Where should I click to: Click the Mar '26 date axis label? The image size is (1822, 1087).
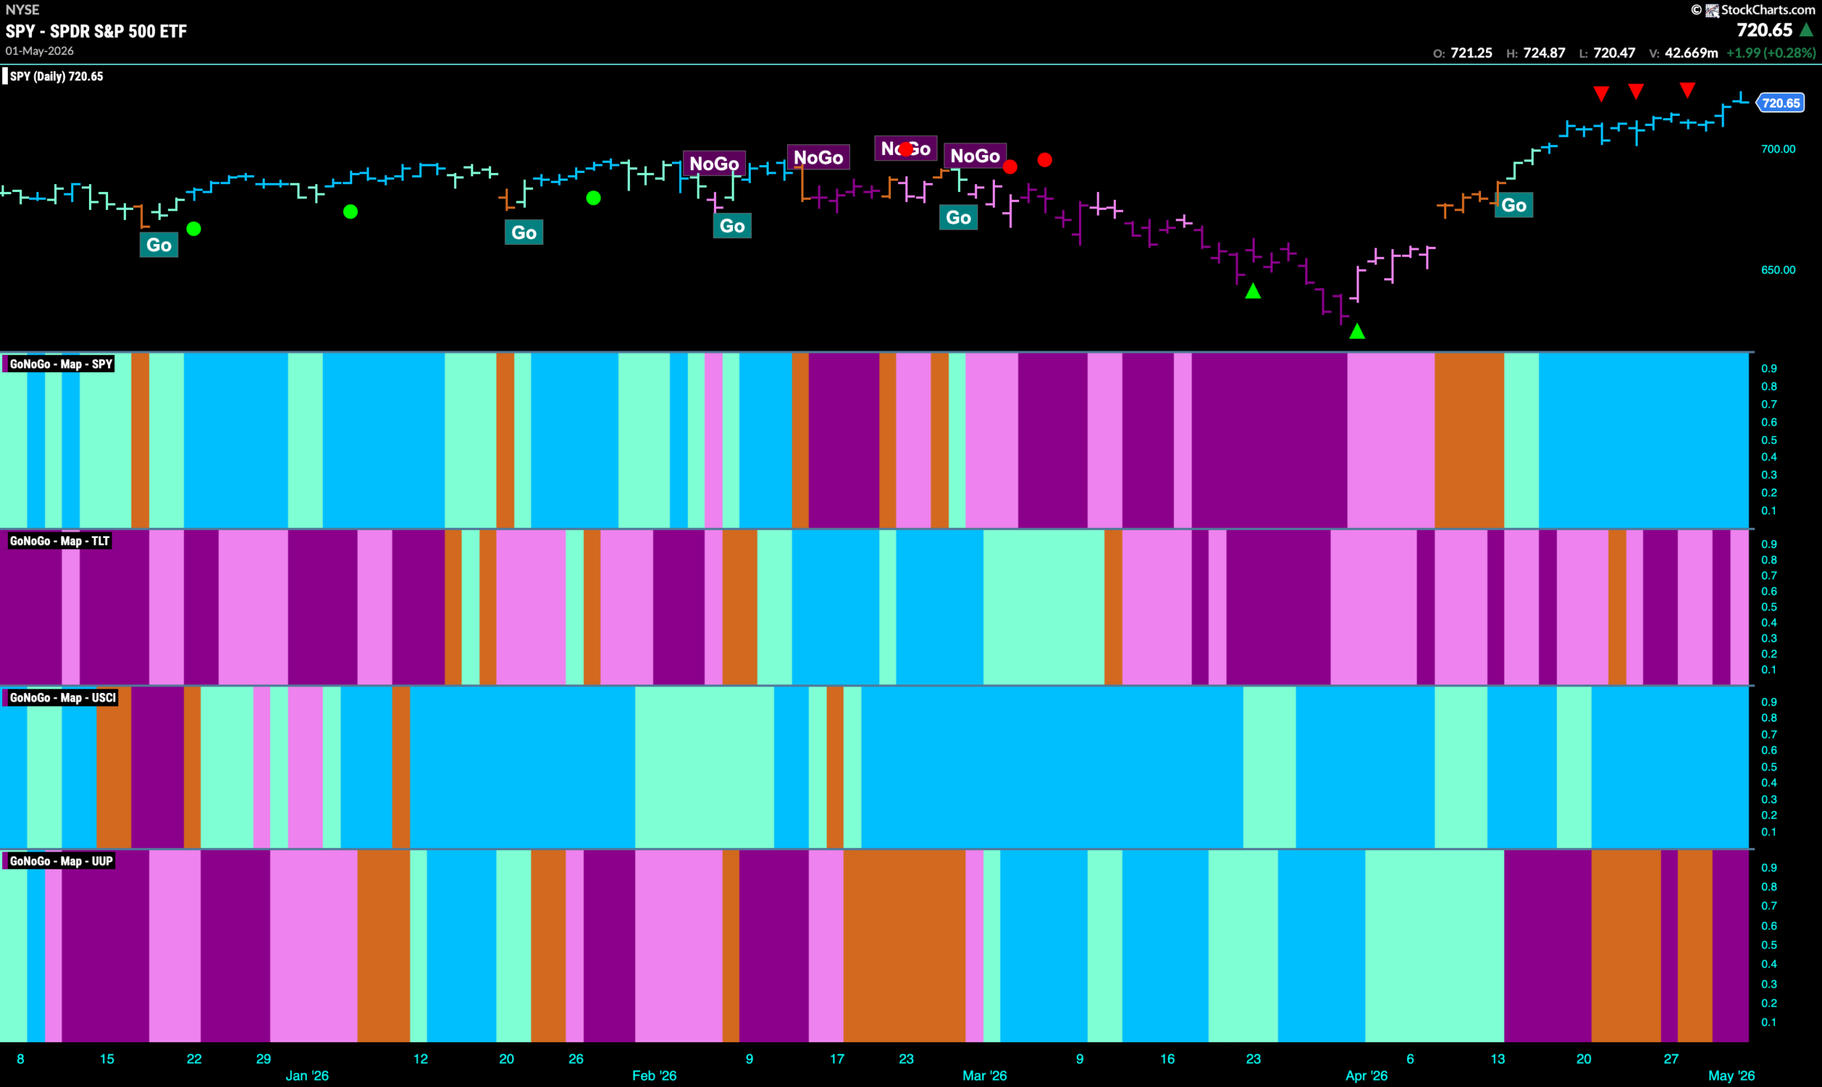point(984,1076)
